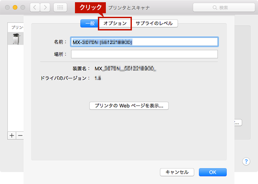This screenshot has width=258, height=184.
Task: Open help with the question mark icon
Action: coord(246,161)
